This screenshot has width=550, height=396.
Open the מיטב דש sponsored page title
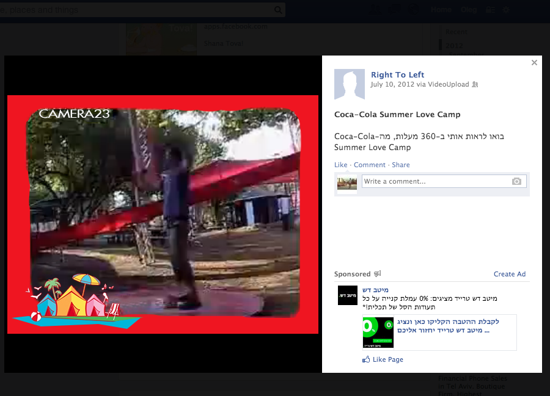coord(375,290)
